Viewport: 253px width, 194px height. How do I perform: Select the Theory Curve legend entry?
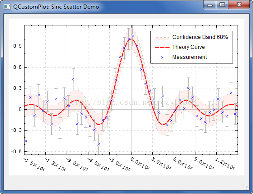point(180,47)
